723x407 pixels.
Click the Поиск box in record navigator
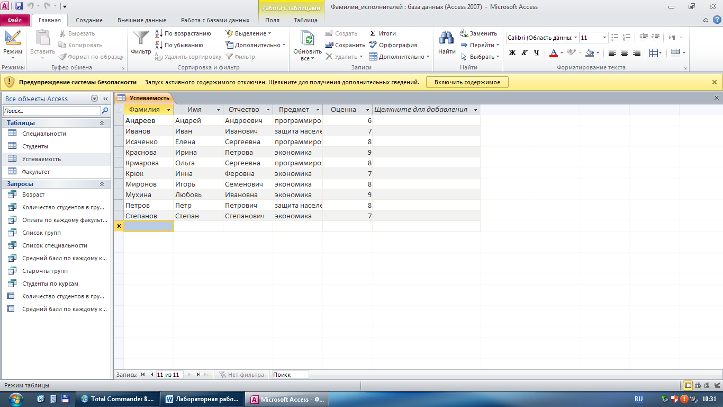[290, 375]
